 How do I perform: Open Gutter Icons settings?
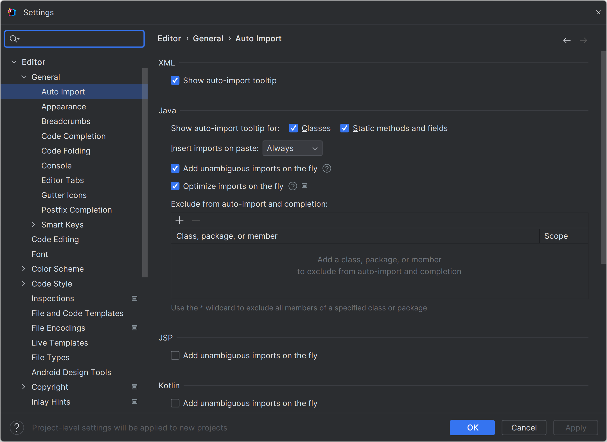(x=64, y=195)
